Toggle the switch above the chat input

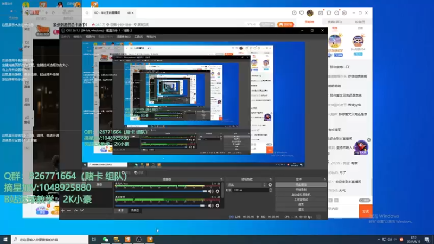365,200
